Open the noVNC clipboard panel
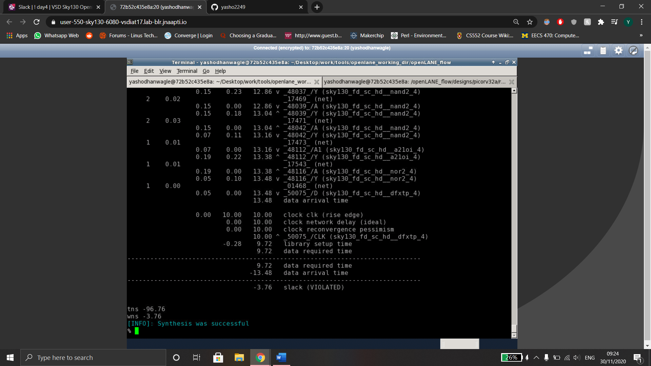This screenshot has height=366, width=651. point(603,51)
